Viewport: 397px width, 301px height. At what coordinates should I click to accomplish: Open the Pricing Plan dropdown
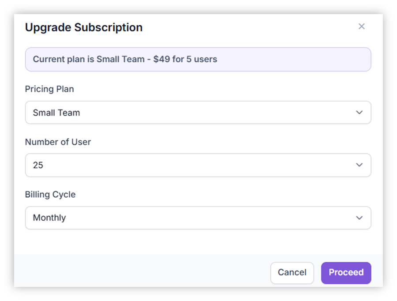(198, 113)
